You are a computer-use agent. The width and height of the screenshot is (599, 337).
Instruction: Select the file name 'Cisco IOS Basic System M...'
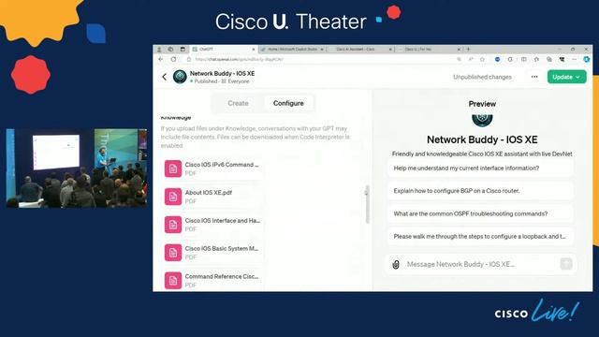click(x=222, y=248)
